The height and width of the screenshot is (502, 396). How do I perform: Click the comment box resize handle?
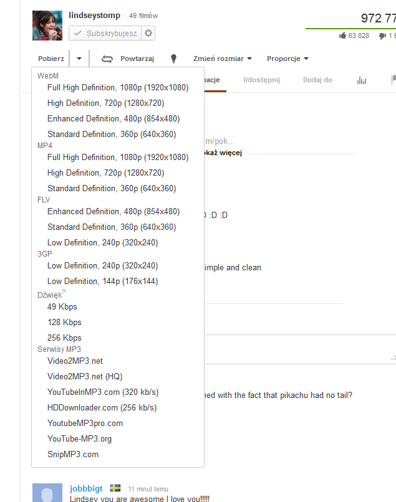(x=393, y=358)
